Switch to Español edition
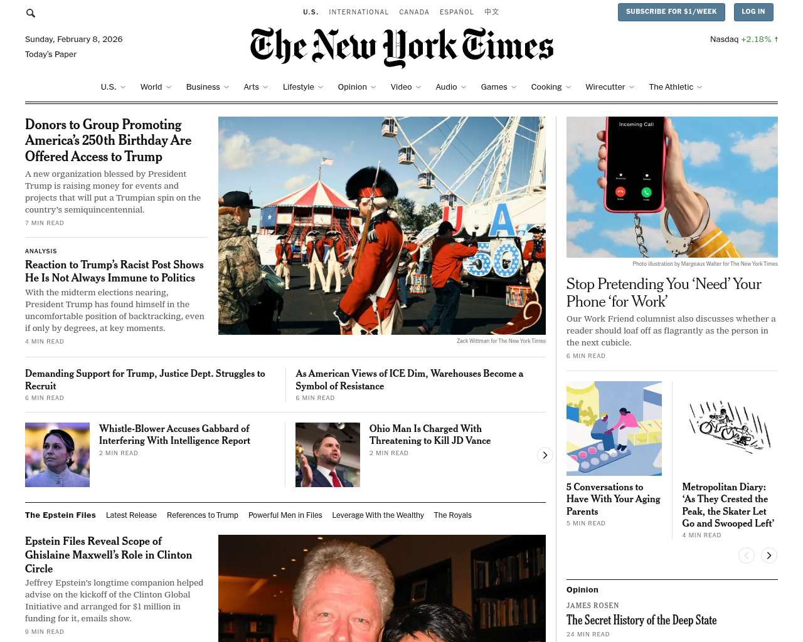 click(x=457, y=12)
